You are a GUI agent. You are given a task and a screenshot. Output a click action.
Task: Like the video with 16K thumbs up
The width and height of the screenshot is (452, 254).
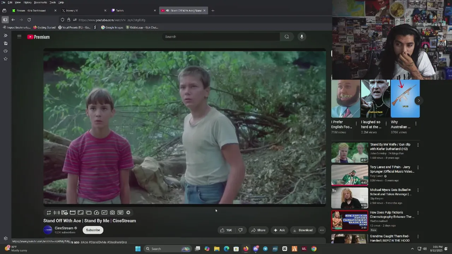[x=226, y=230]
